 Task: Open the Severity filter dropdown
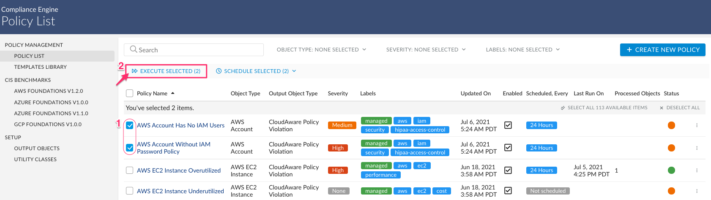[x=426, y=50]
